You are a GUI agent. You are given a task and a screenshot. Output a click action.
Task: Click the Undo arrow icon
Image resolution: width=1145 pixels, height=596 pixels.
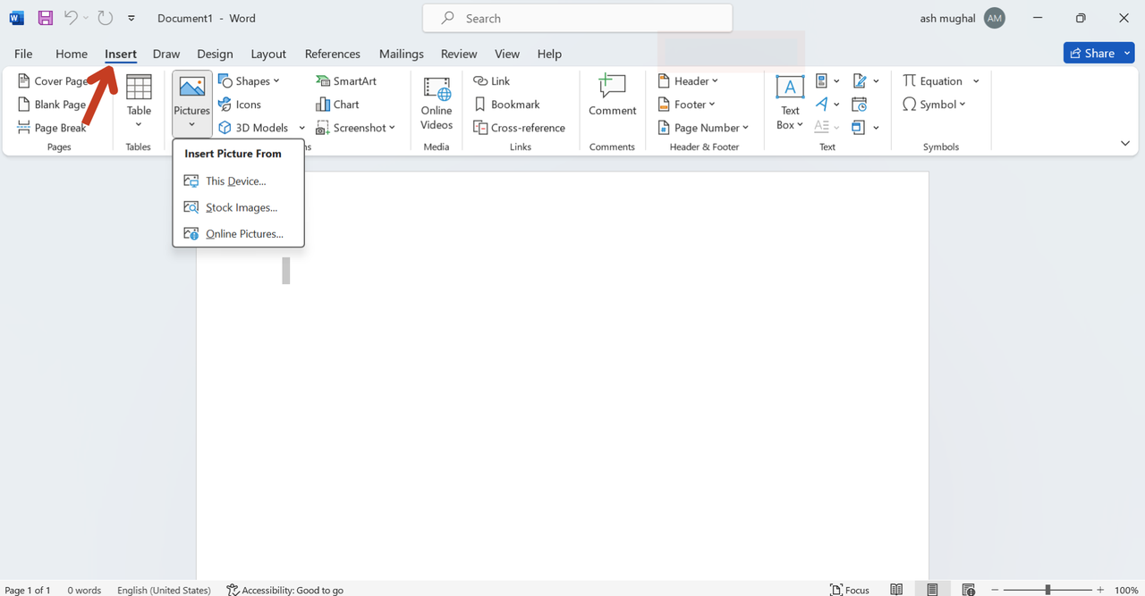coord(71,18)
